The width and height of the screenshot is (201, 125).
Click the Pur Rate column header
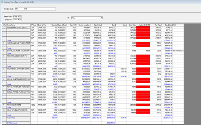pos(156,25)
